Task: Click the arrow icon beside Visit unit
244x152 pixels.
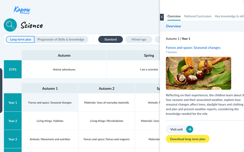Action: pyautogui.click(x=190, y=129)
